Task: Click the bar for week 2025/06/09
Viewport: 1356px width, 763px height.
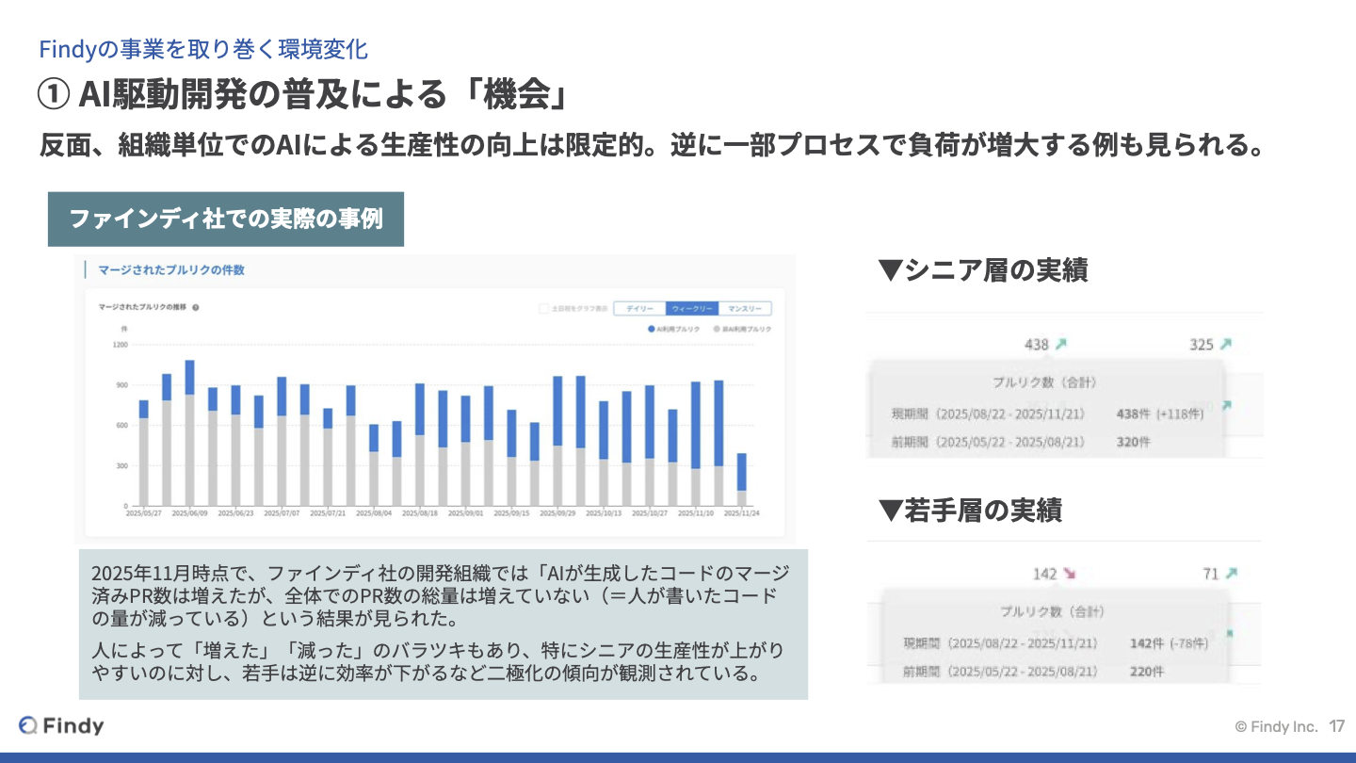Action: click(x=189, y=433)
